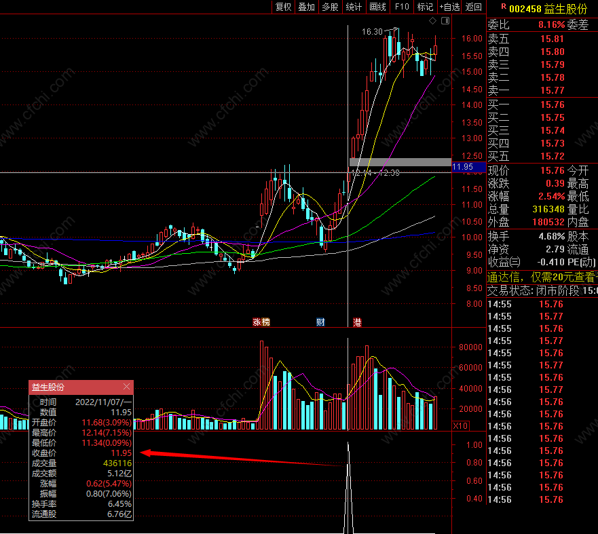Select the 买一 15.76 bid row
Screen dimensions: 598x534
click(542, 104)
